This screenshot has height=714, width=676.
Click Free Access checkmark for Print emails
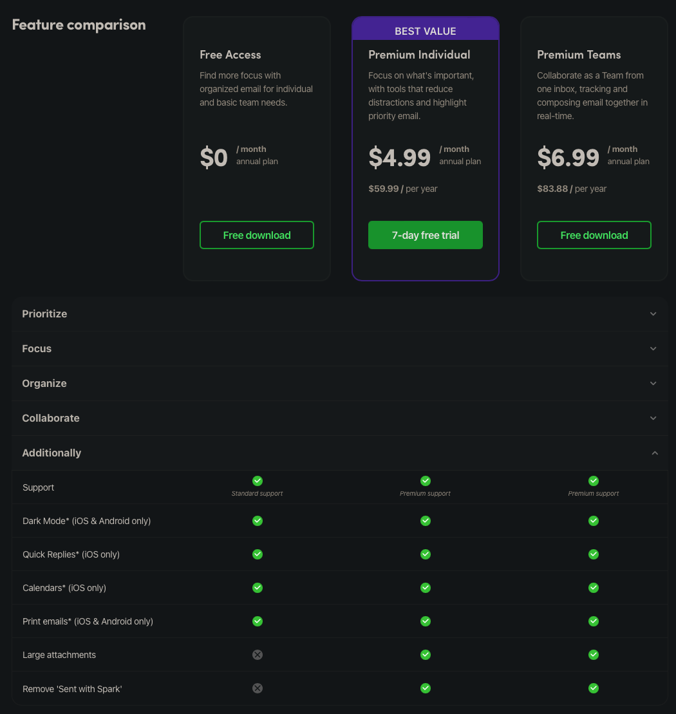257,621
